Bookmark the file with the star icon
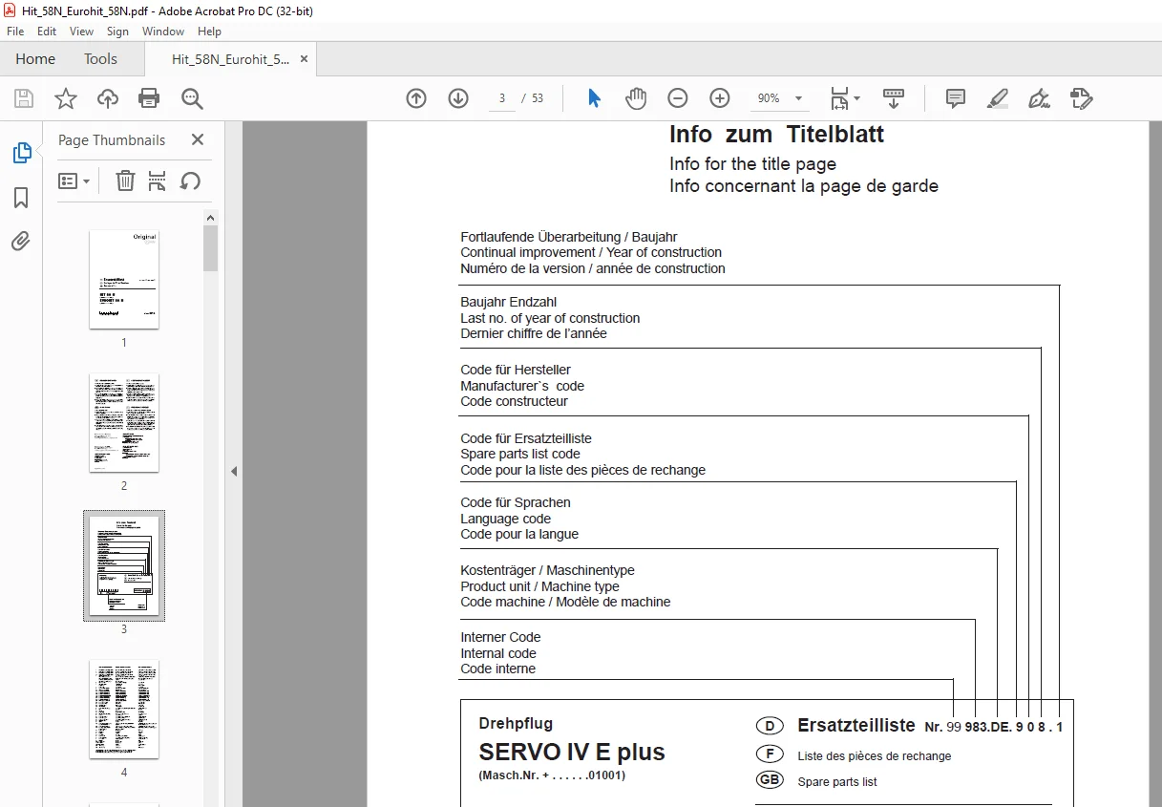 [x=66, y=98]
